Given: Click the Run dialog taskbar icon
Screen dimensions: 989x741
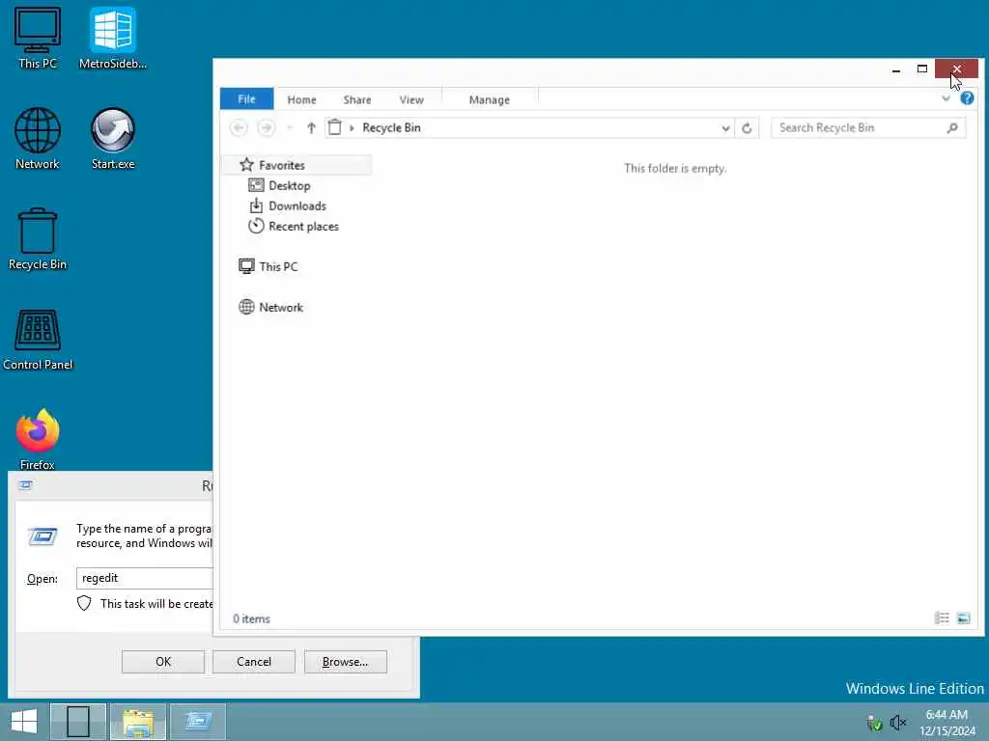Looking at the screenshot, I should click(x=197, y=722).
